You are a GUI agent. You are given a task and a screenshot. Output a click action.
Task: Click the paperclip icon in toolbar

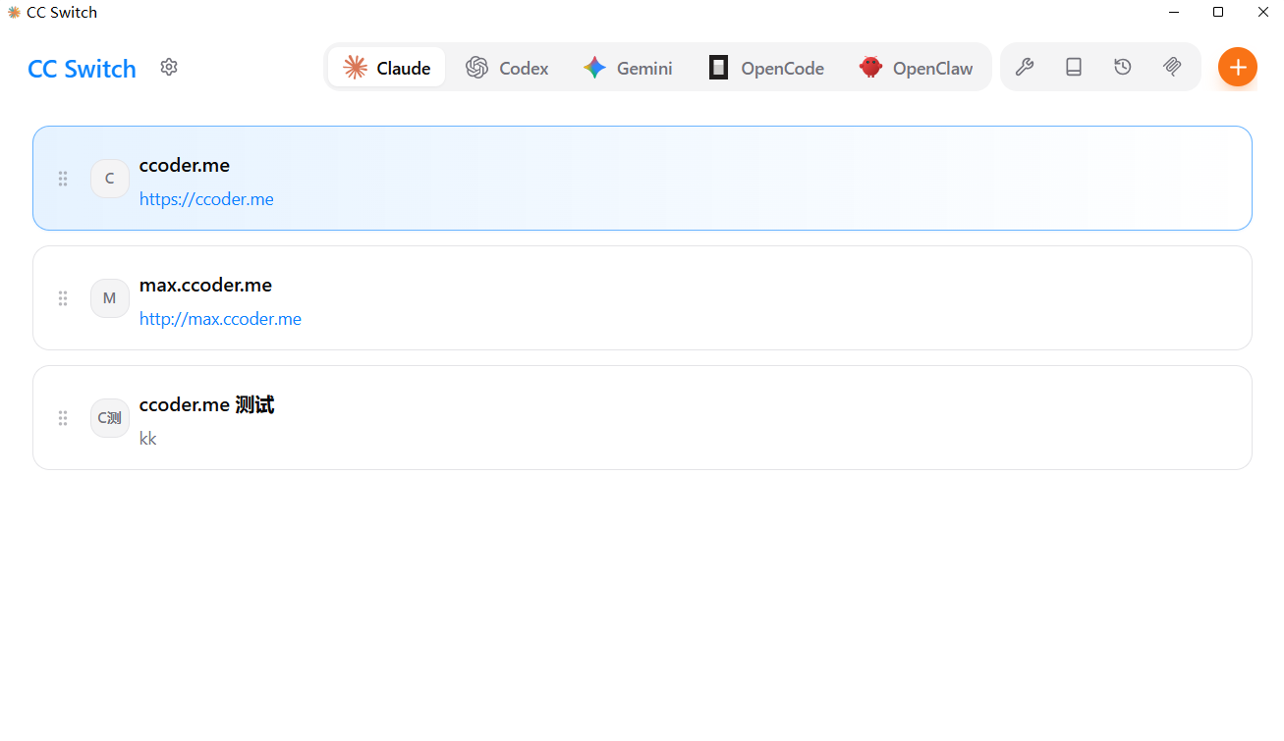[x=1172, y=67]
